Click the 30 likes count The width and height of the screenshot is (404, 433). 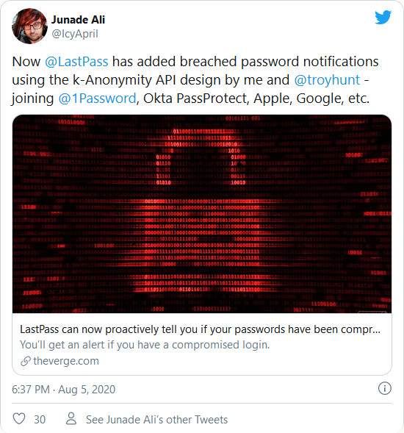40,420
